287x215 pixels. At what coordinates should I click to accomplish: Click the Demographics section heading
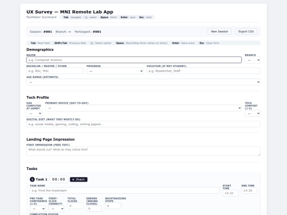coord(40,49)
